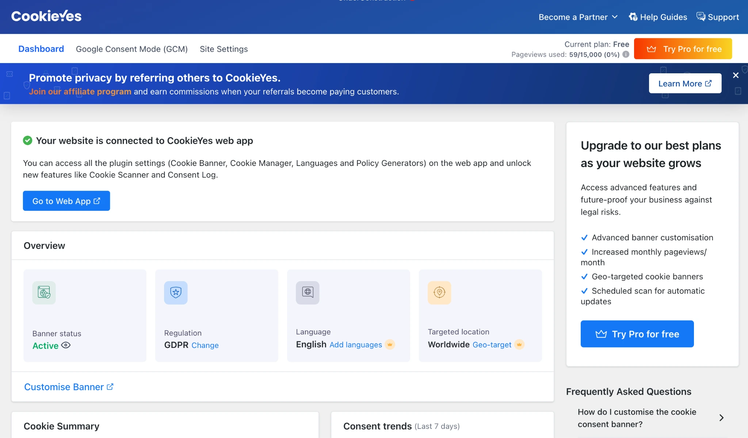The height and width of the screenshot is (438, 748).
Task: Expand the Become a Partner dropdown
Action: [578, 17]
